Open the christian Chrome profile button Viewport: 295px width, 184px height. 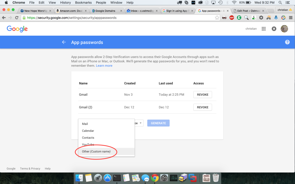[285, 10]
